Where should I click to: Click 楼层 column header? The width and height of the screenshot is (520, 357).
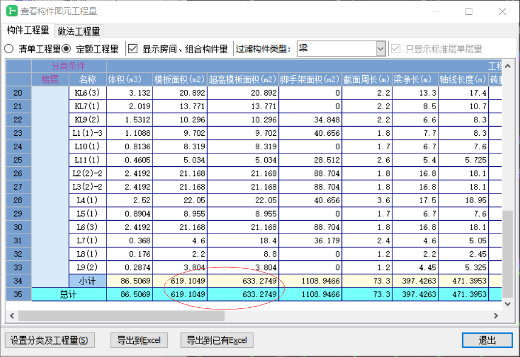point(50,79)
